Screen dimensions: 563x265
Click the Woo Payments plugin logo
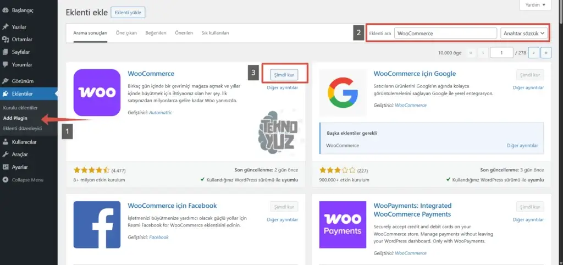[343, 224]
